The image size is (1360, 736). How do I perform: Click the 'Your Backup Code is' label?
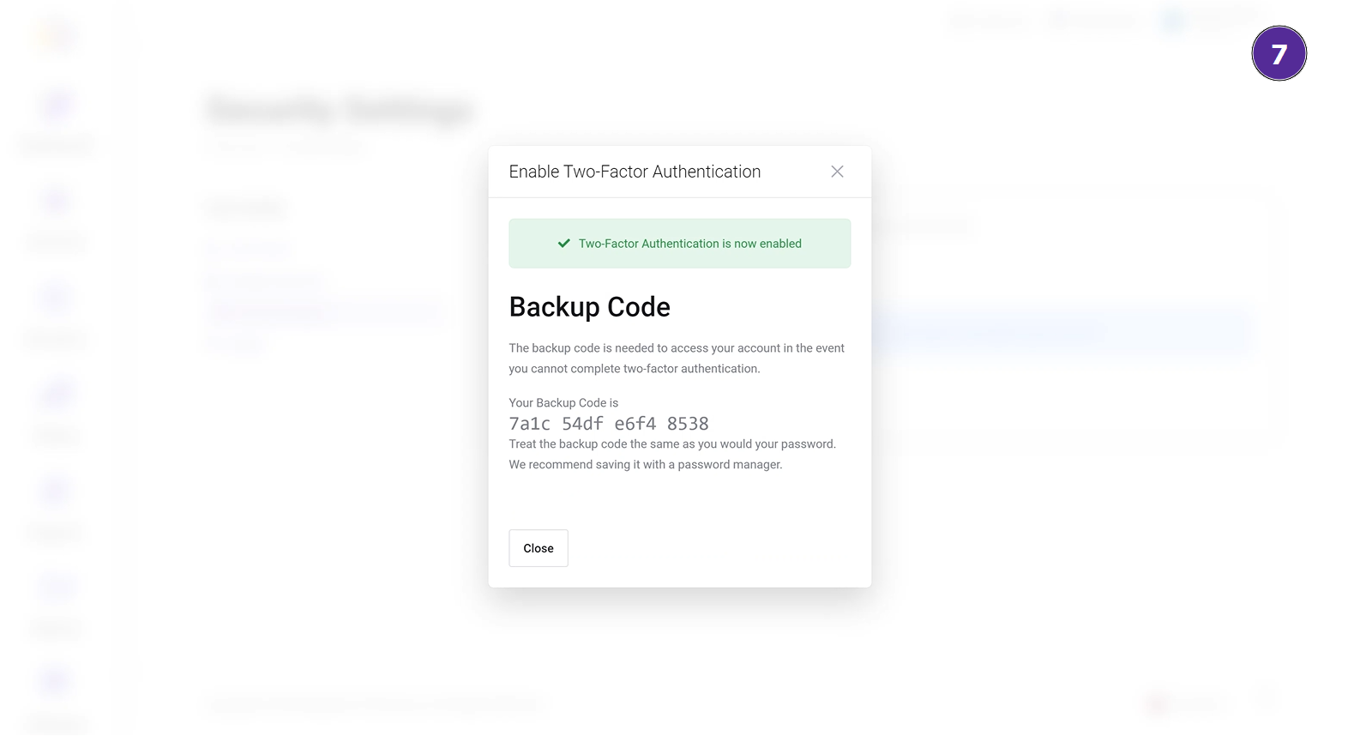pos(563,403)
